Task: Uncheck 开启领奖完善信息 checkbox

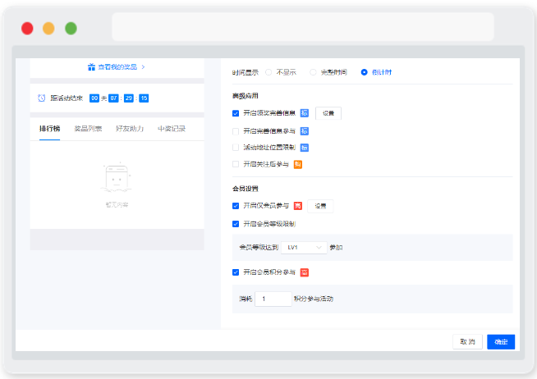Action: pos(236,113)
